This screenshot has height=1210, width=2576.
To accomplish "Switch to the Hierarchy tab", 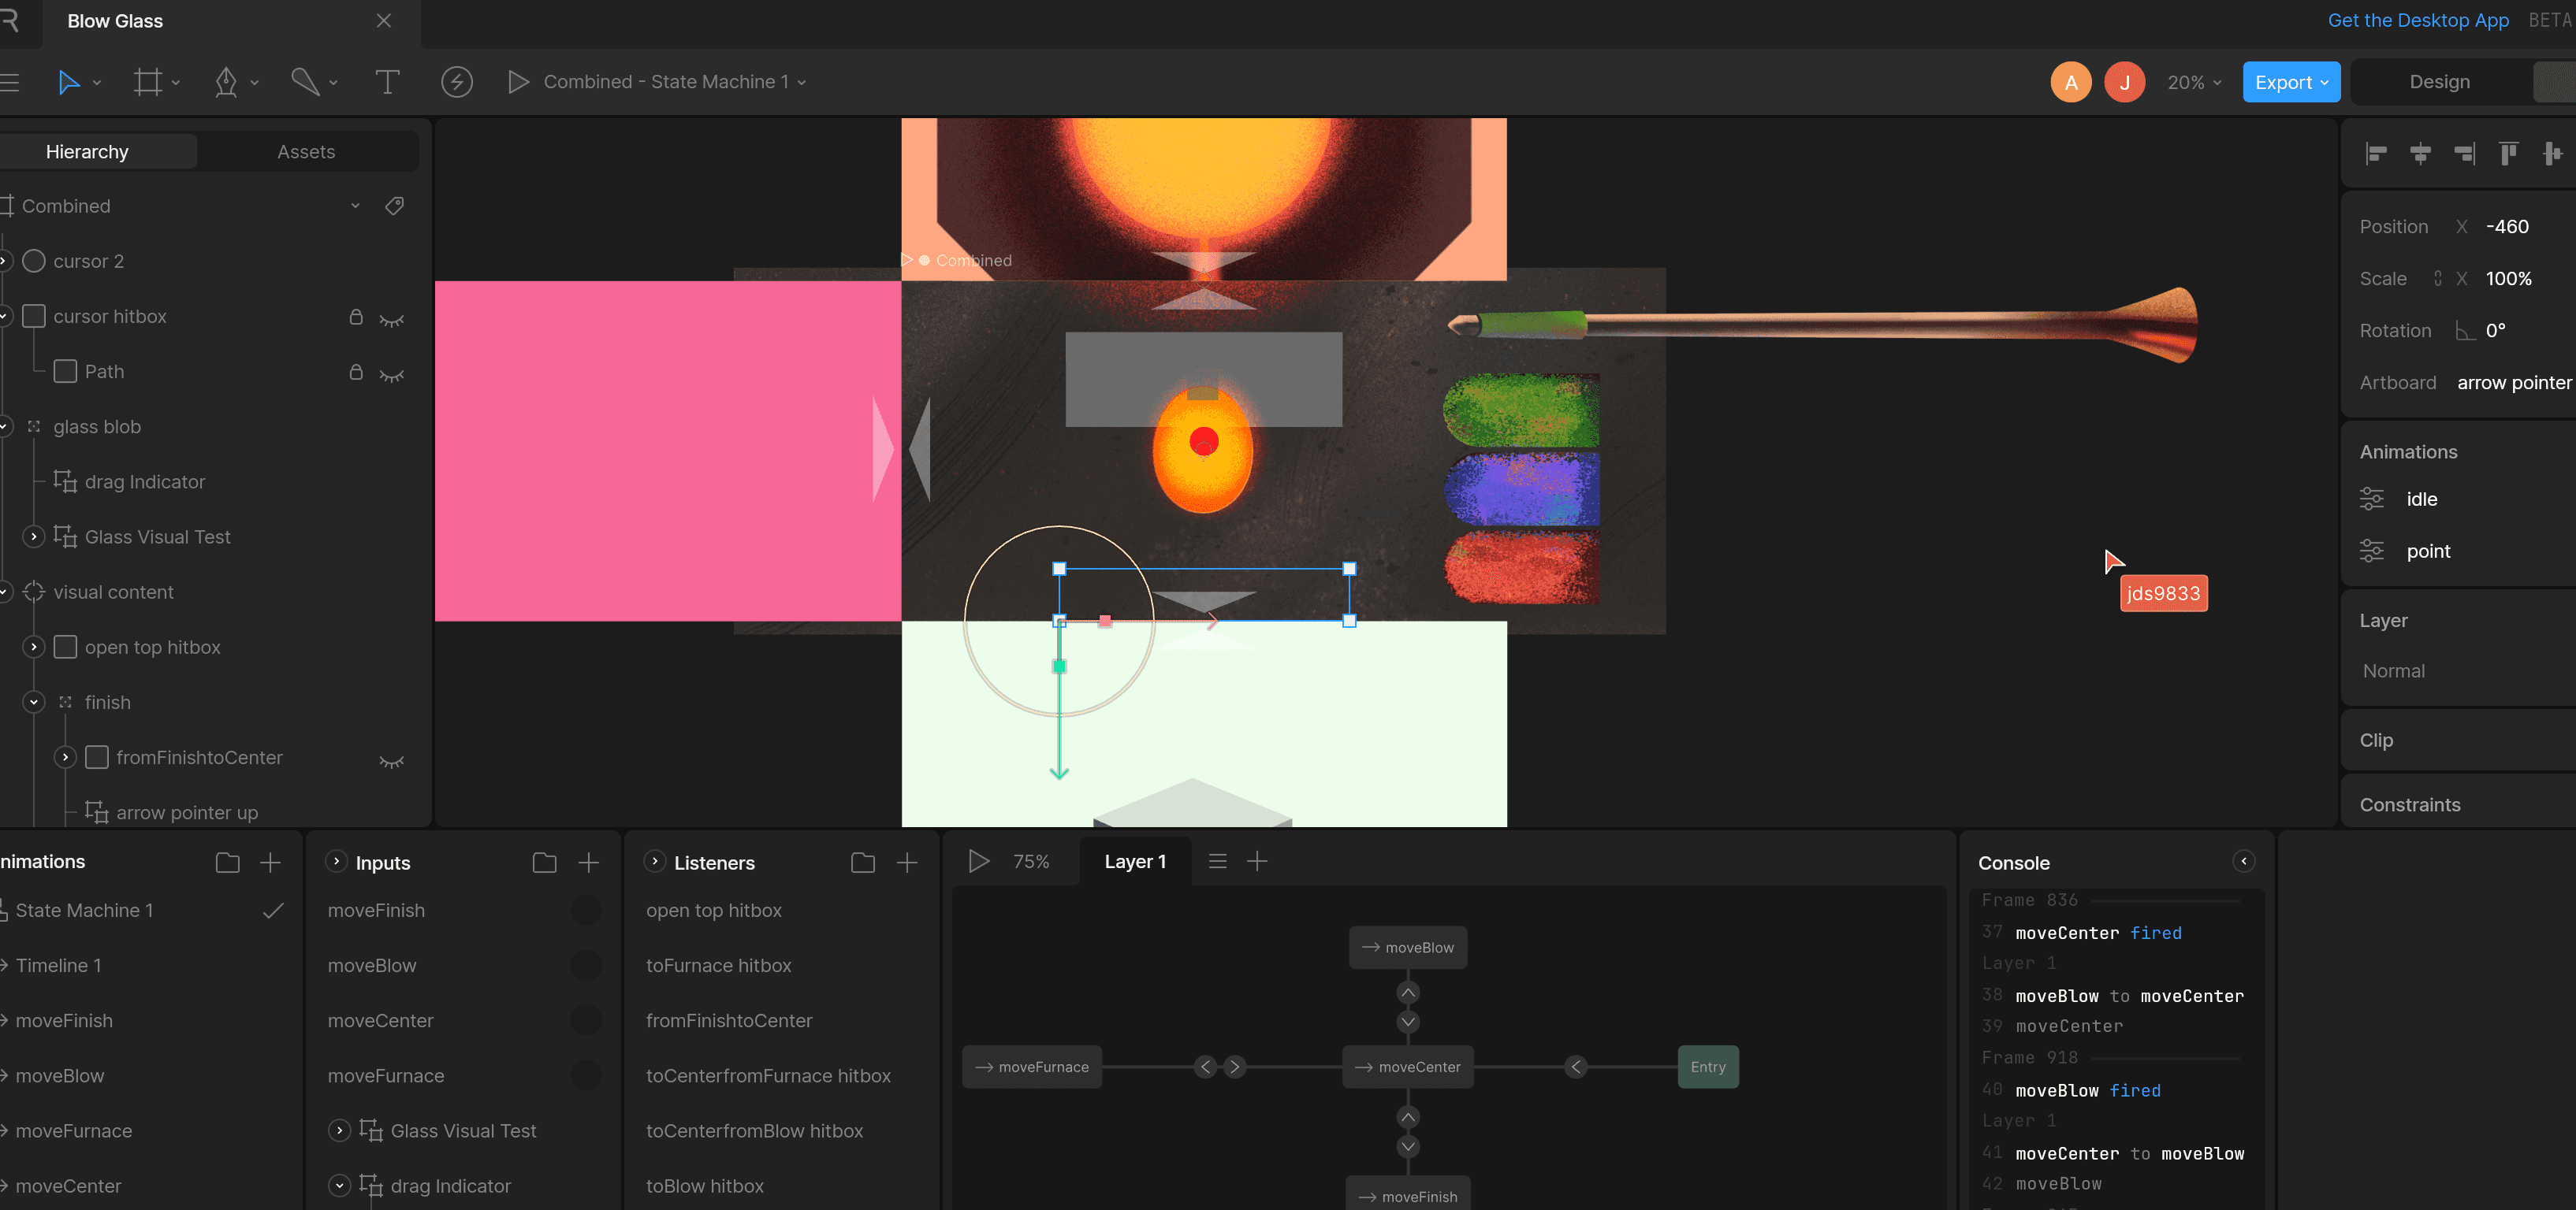I will 87,152.
